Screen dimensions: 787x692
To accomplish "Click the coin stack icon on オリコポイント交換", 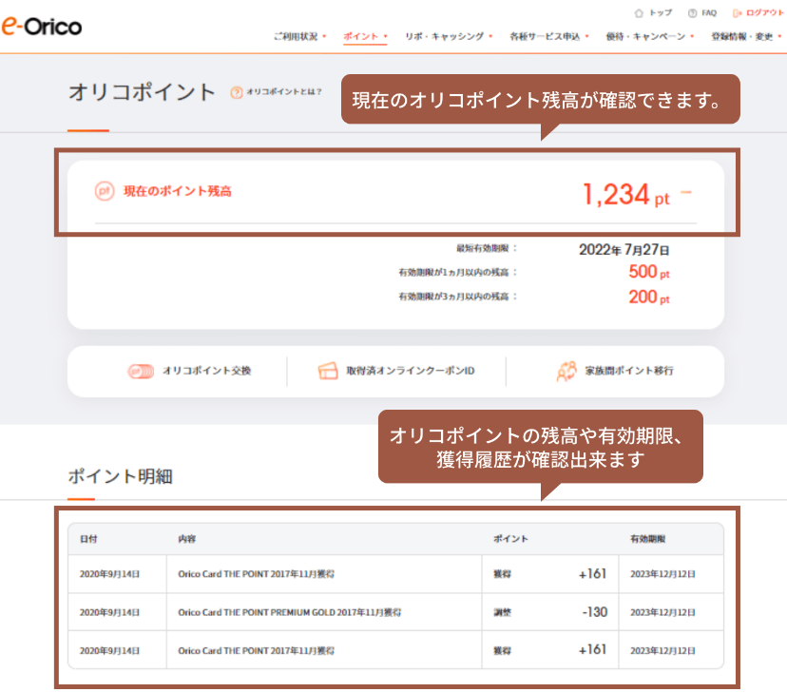I will click(140, 372).
